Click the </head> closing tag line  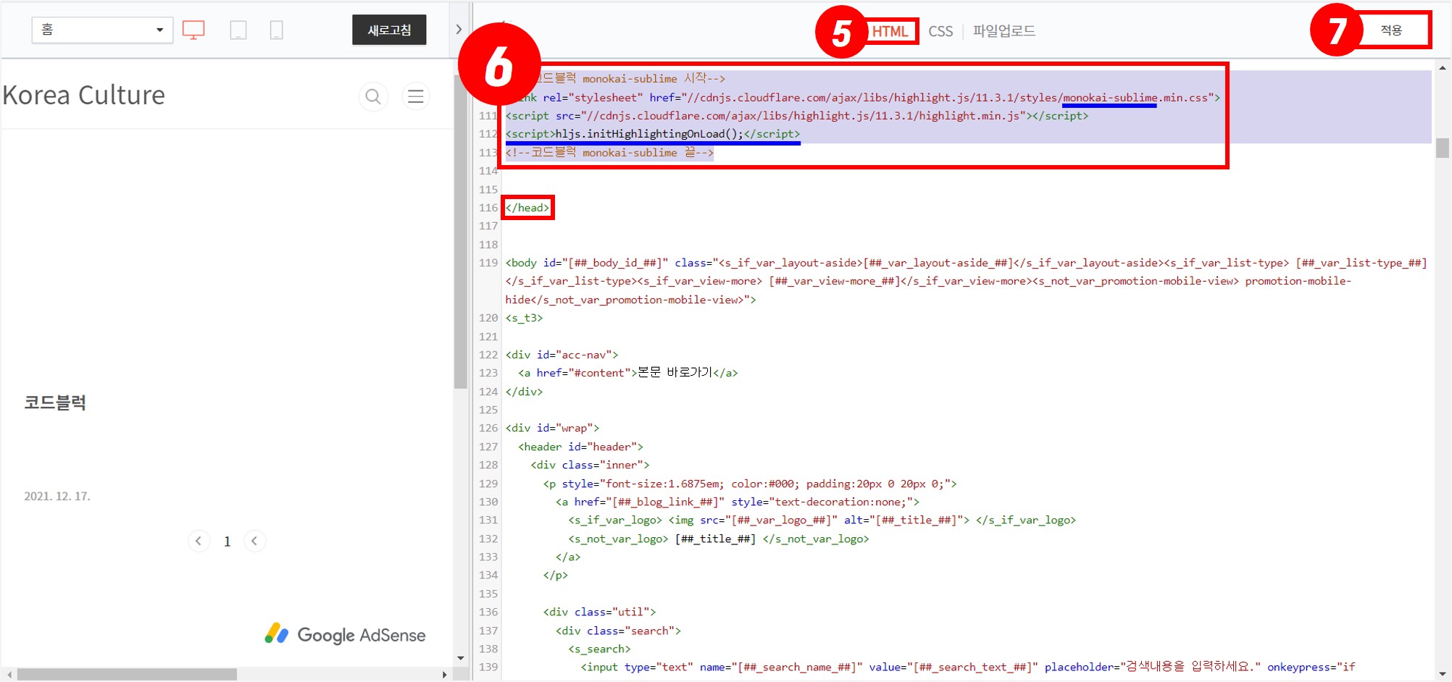pos(527,208)
